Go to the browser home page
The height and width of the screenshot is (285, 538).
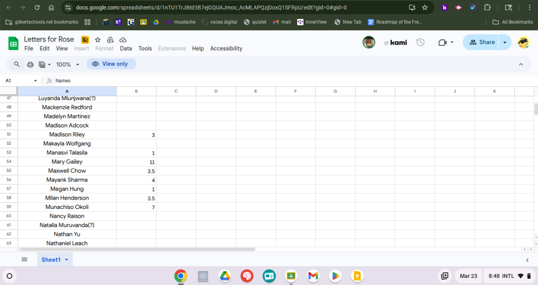pyautogui.click(x=51, y=8)
